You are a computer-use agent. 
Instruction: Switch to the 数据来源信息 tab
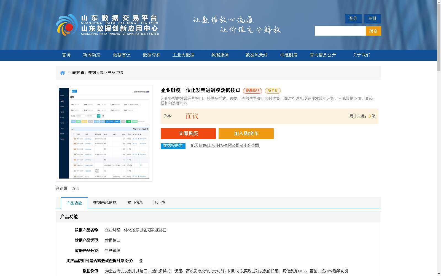coord(105,203)
